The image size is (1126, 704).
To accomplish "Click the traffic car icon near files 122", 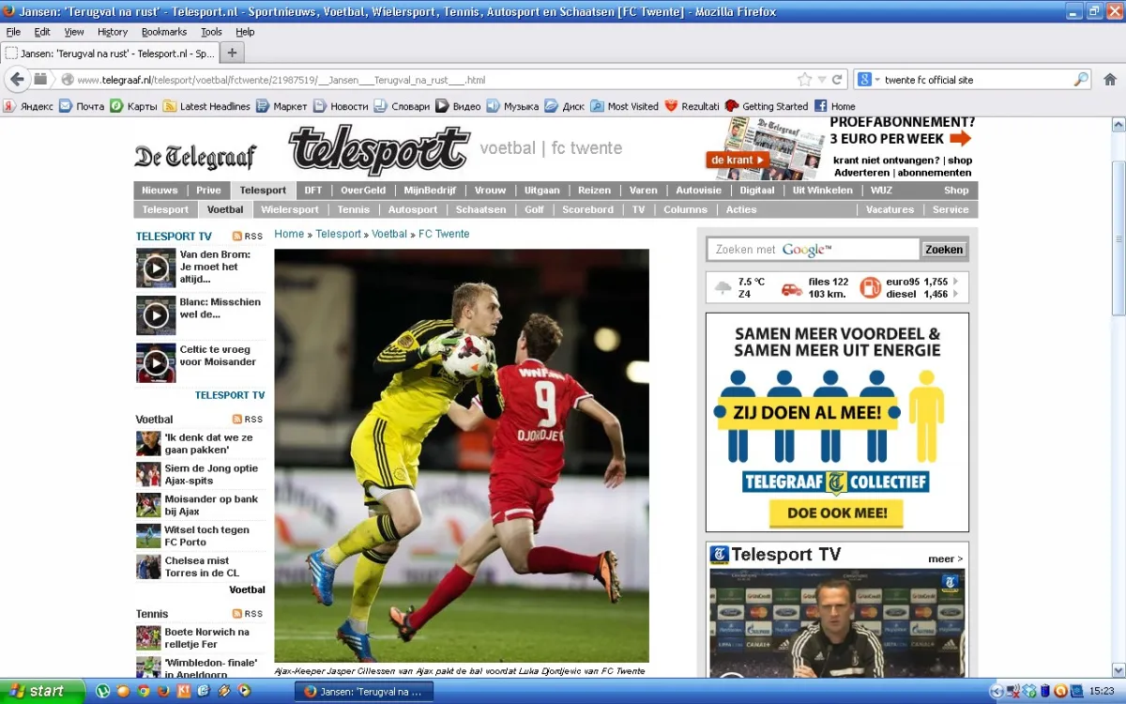I will (792, 289).
